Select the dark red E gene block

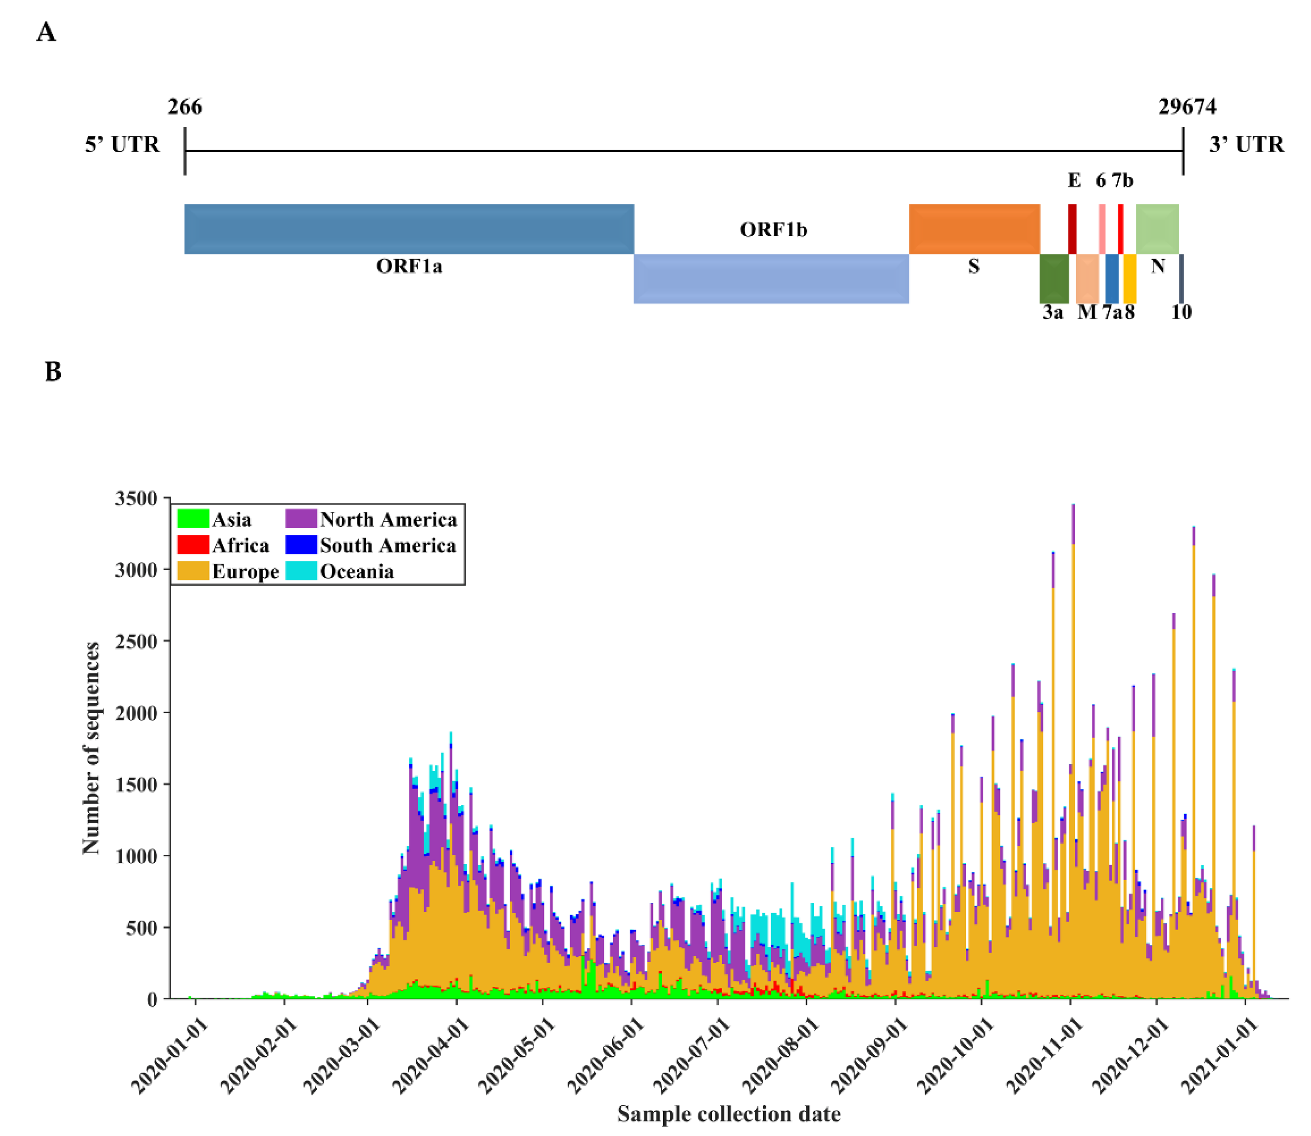pyautogui.click(x=1072, y=229)
